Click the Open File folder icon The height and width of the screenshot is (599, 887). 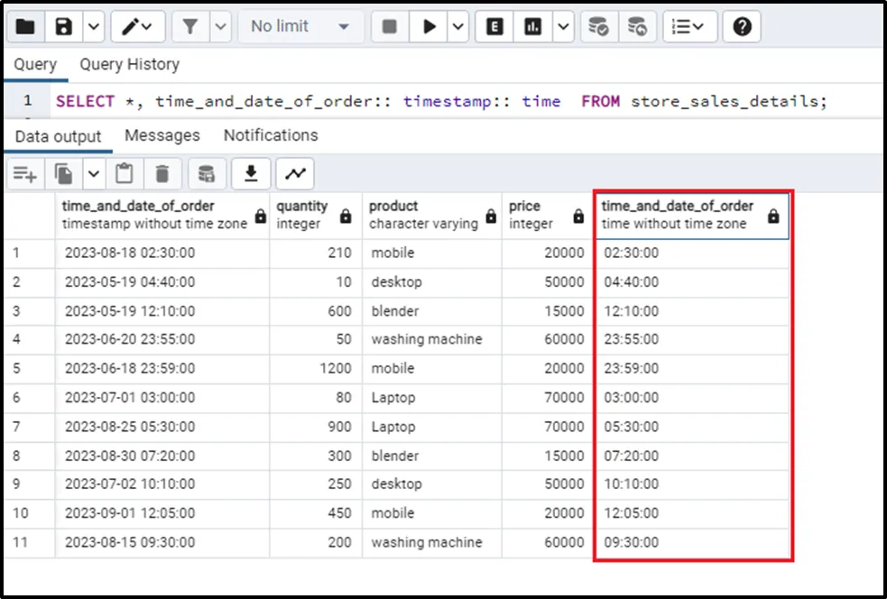(x=25, y=27)
